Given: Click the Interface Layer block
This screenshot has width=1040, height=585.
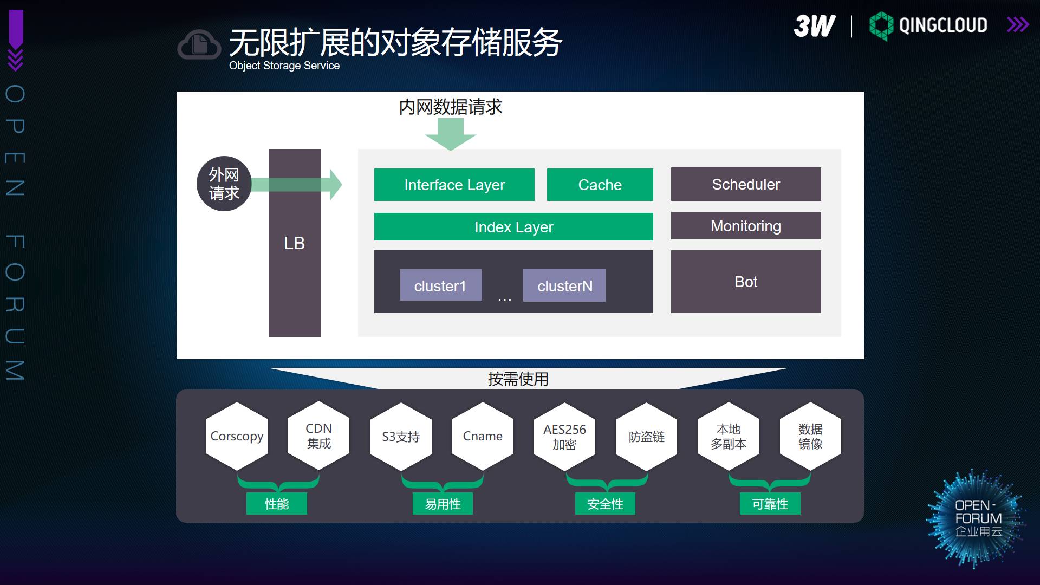Looking at the screenshot, I should tap(454, 185).
